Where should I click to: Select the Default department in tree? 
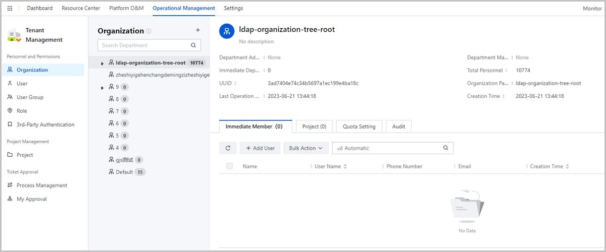124,172
